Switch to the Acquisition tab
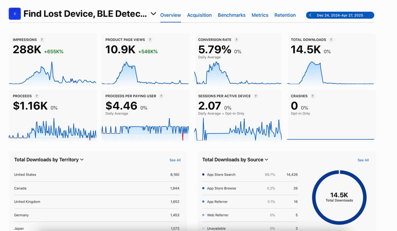 click(199, 15)
